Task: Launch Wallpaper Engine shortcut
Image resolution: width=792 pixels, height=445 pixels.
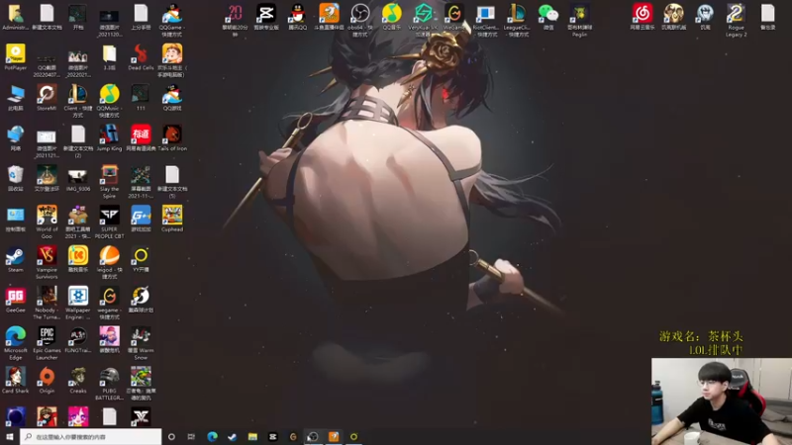Action: point(78,303)
